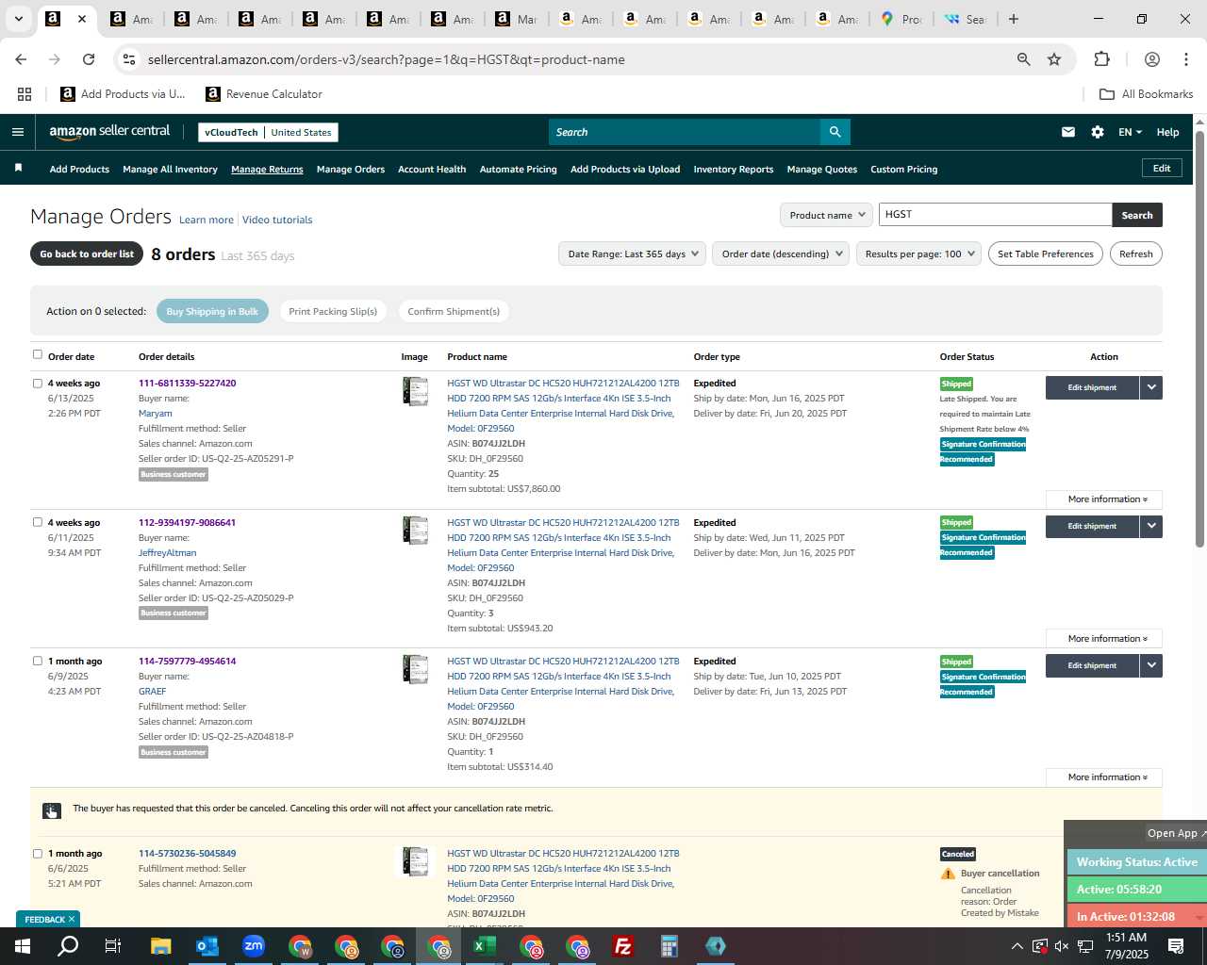1207x965 pixels.
Task: Click Go back to order list button
Action: 87,254
